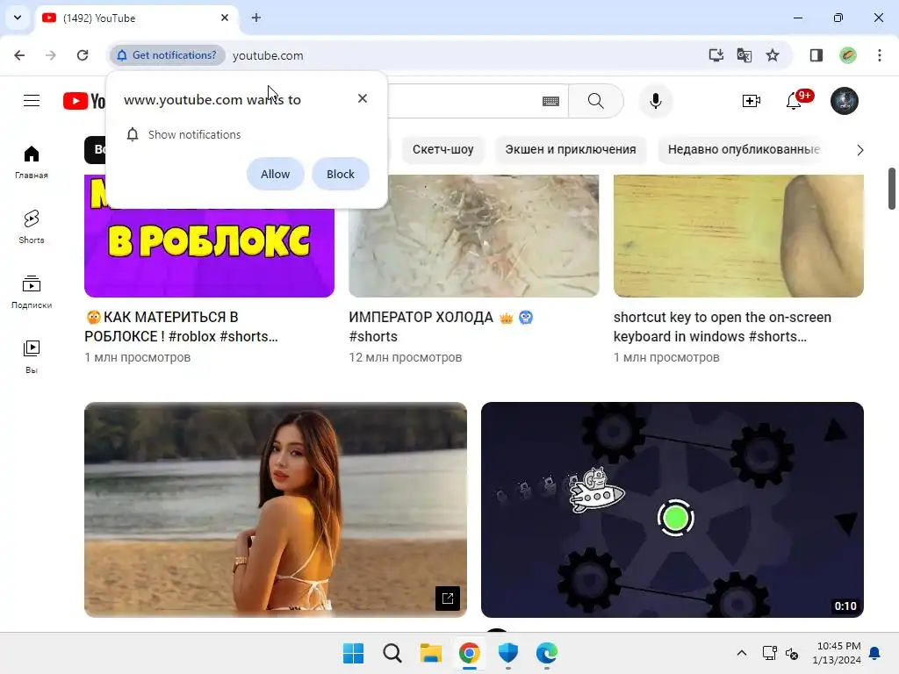Open Chrome three-dot menu
899x674 pixels.
(x=880, y=55)
